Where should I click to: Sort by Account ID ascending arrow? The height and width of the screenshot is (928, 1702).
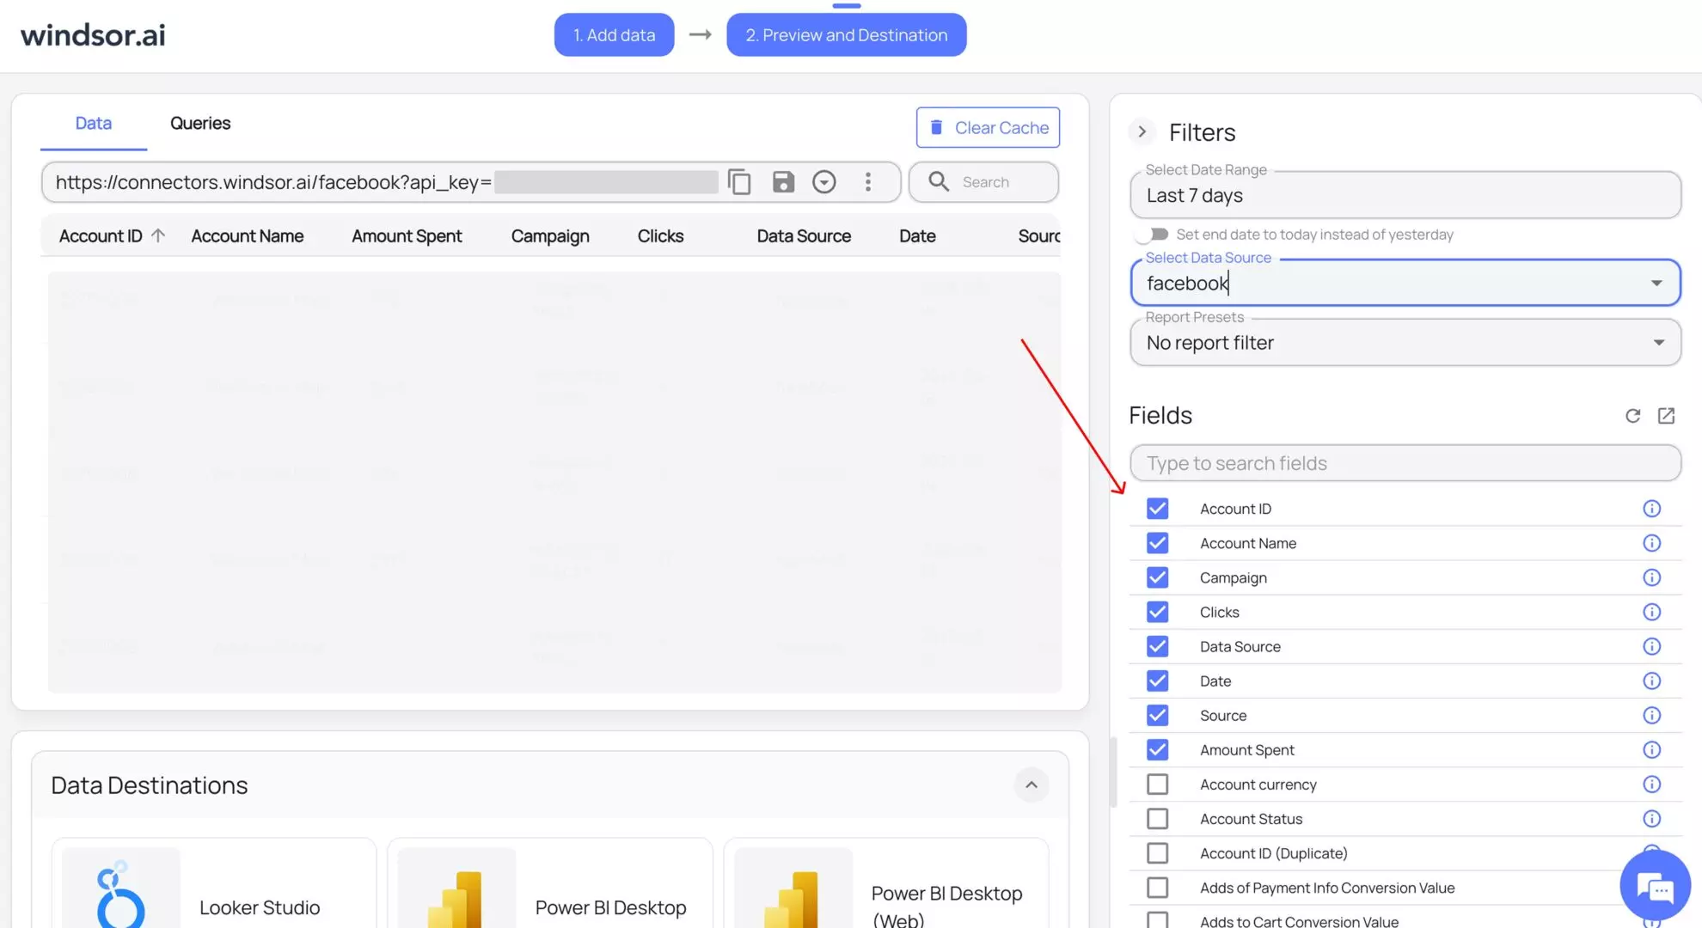point(158,235)
